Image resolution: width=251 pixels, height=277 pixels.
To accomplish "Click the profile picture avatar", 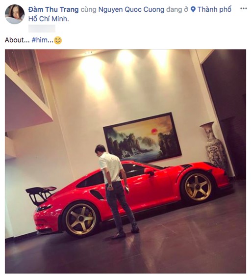I will pyautogui.click(x=15, y=14).
